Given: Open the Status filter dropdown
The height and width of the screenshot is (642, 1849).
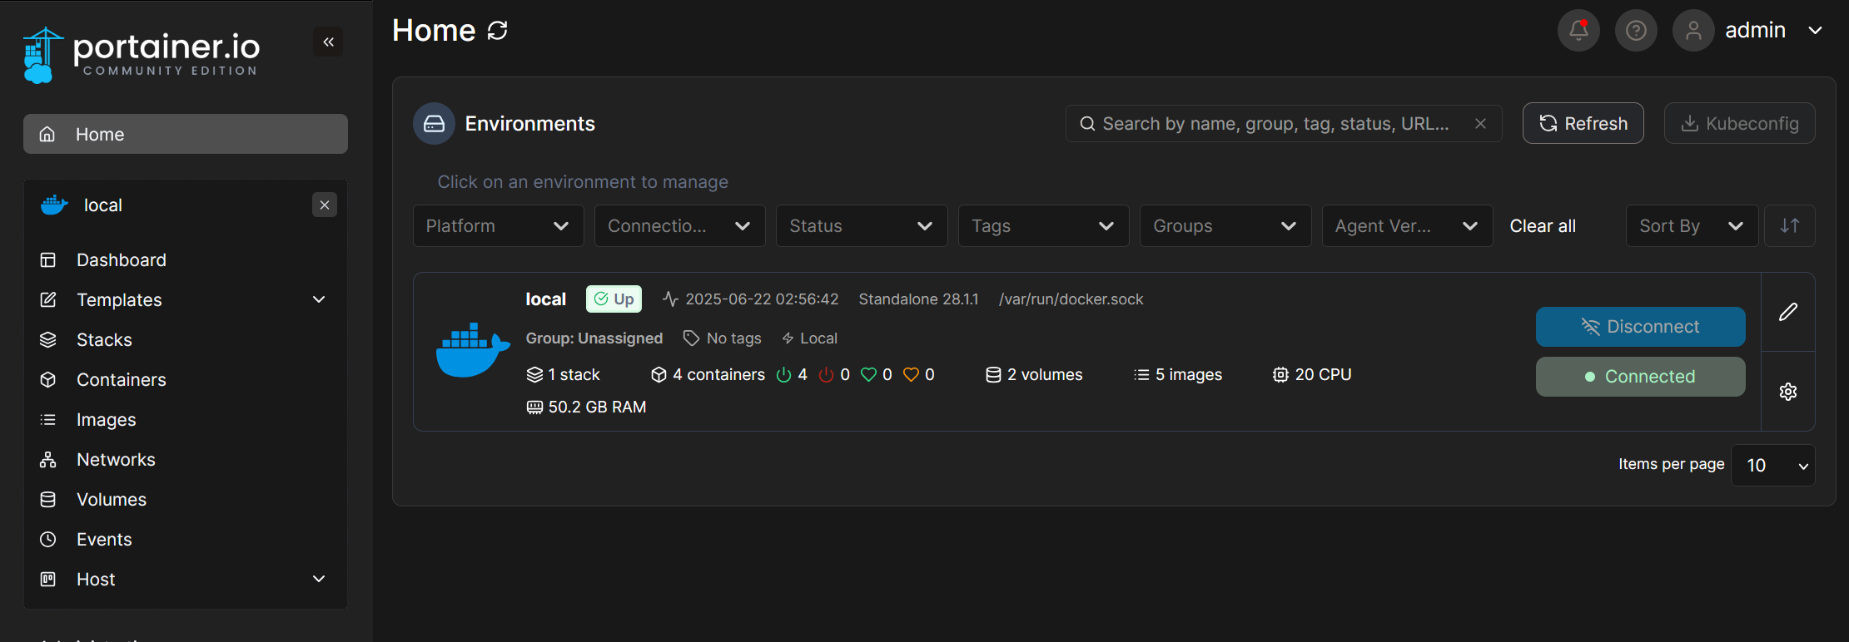Looking at the screenshot, I should pyautogui.click(x=861, y=226).
